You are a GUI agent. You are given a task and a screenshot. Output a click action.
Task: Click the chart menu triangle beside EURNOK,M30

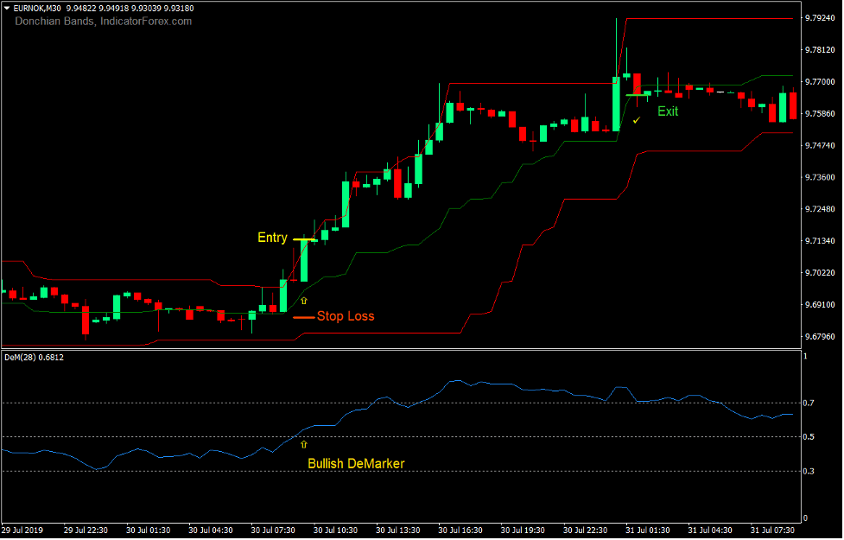pos(7,9)
